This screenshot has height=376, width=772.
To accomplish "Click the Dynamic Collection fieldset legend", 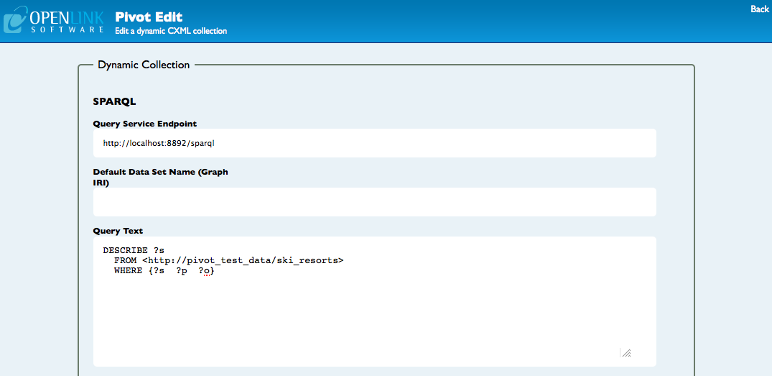I will pyautogui.click(x=144, y=65).
